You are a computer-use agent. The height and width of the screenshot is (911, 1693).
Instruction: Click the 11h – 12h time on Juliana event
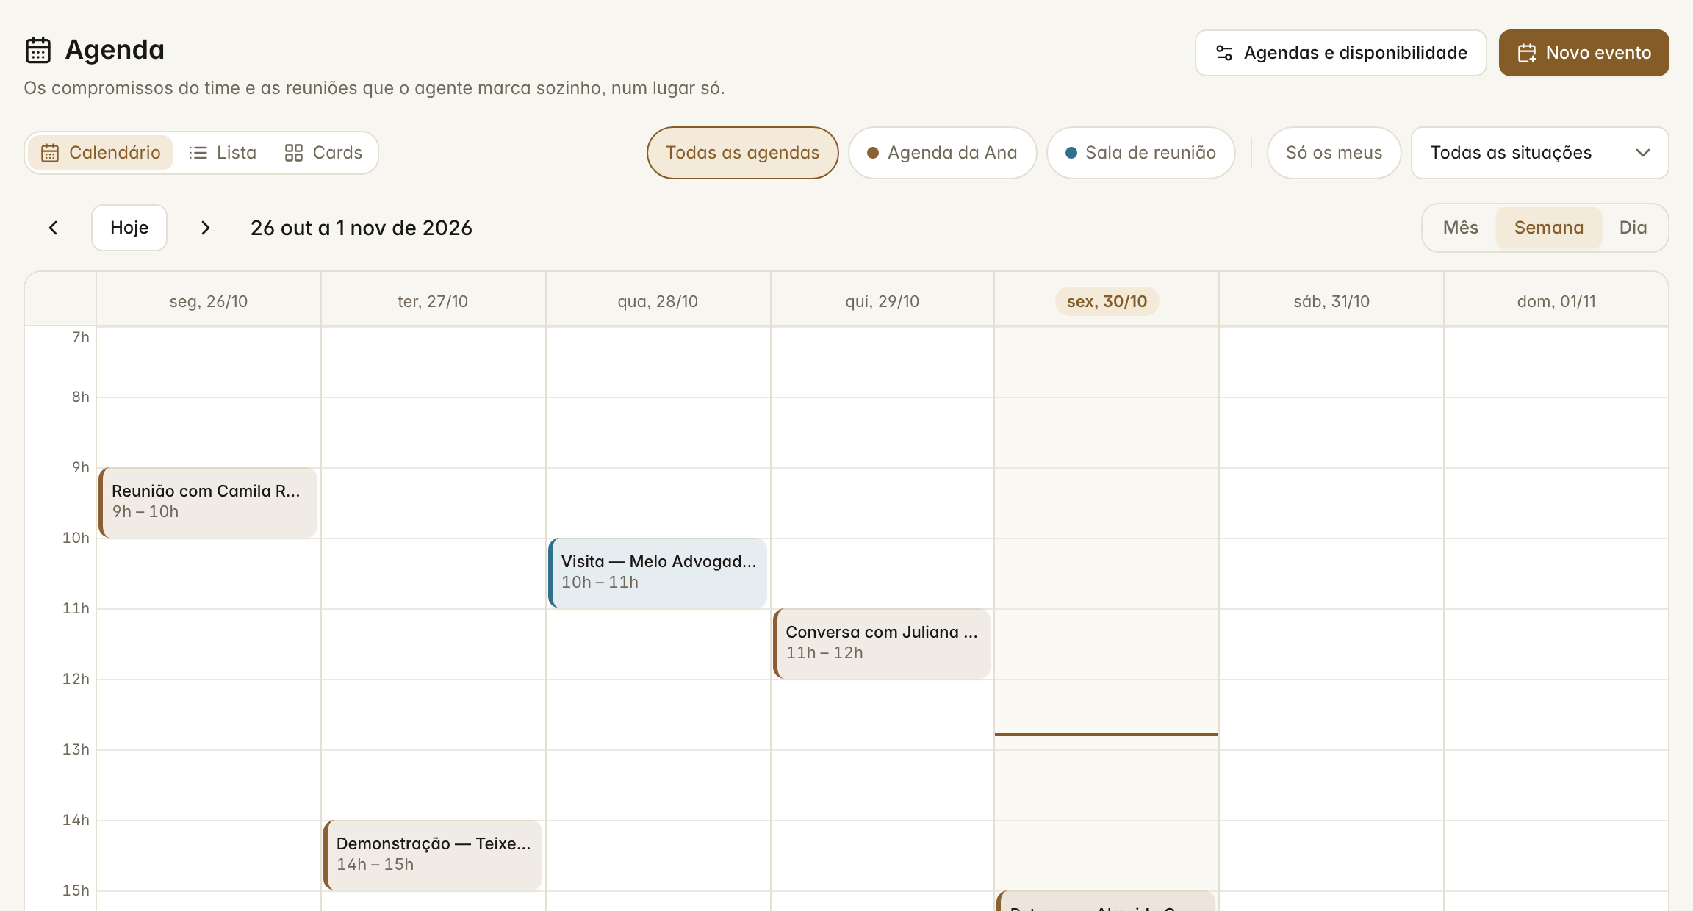pyautogui.click(x=824, y=653)
